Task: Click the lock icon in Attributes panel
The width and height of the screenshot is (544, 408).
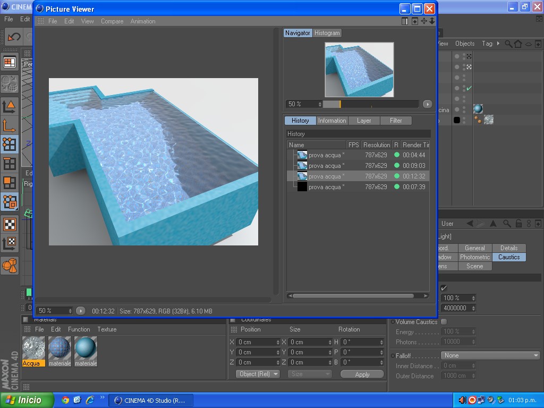Action: [x=518, y=224]
